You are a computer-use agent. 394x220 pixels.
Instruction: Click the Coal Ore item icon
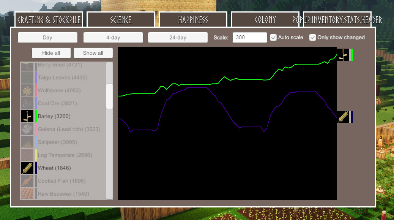pyautogui.click(x=27, y=103)
